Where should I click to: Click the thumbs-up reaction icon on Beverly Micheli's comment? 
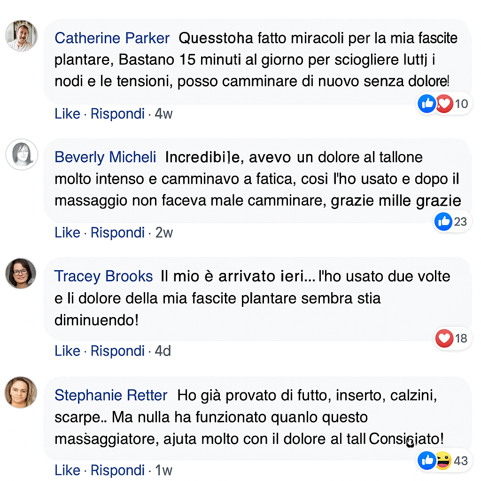tap(443, 221)
